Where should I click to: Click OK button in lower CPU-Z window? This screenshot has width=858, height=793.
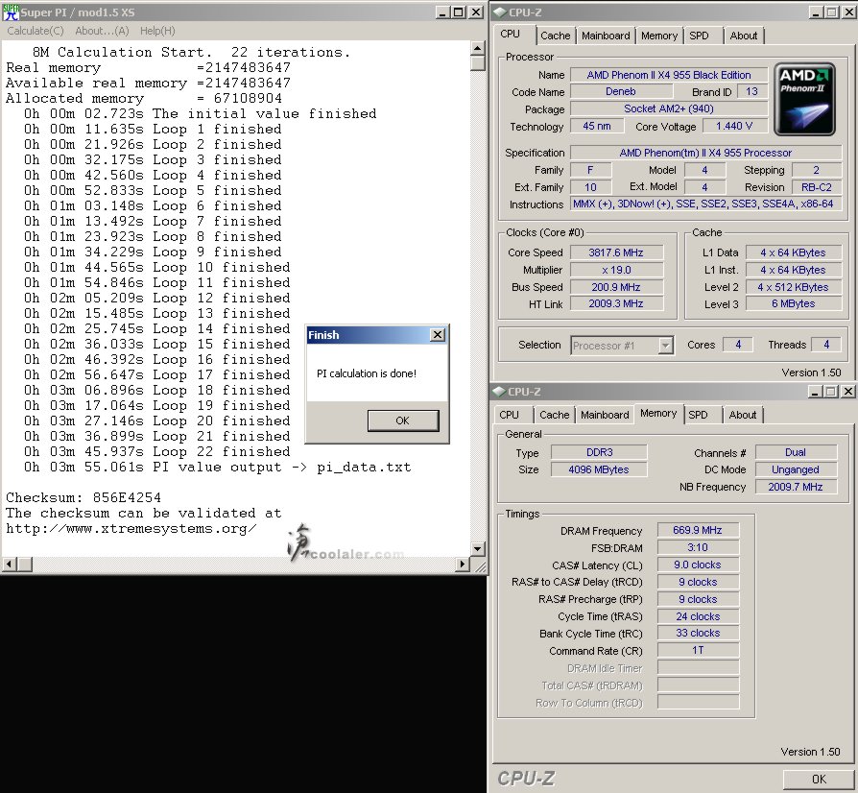coord(819,779)
